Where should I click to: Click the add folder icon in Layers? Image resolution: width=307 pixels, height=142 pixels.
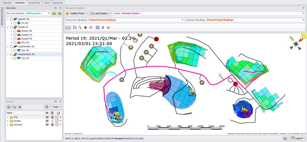14,107
